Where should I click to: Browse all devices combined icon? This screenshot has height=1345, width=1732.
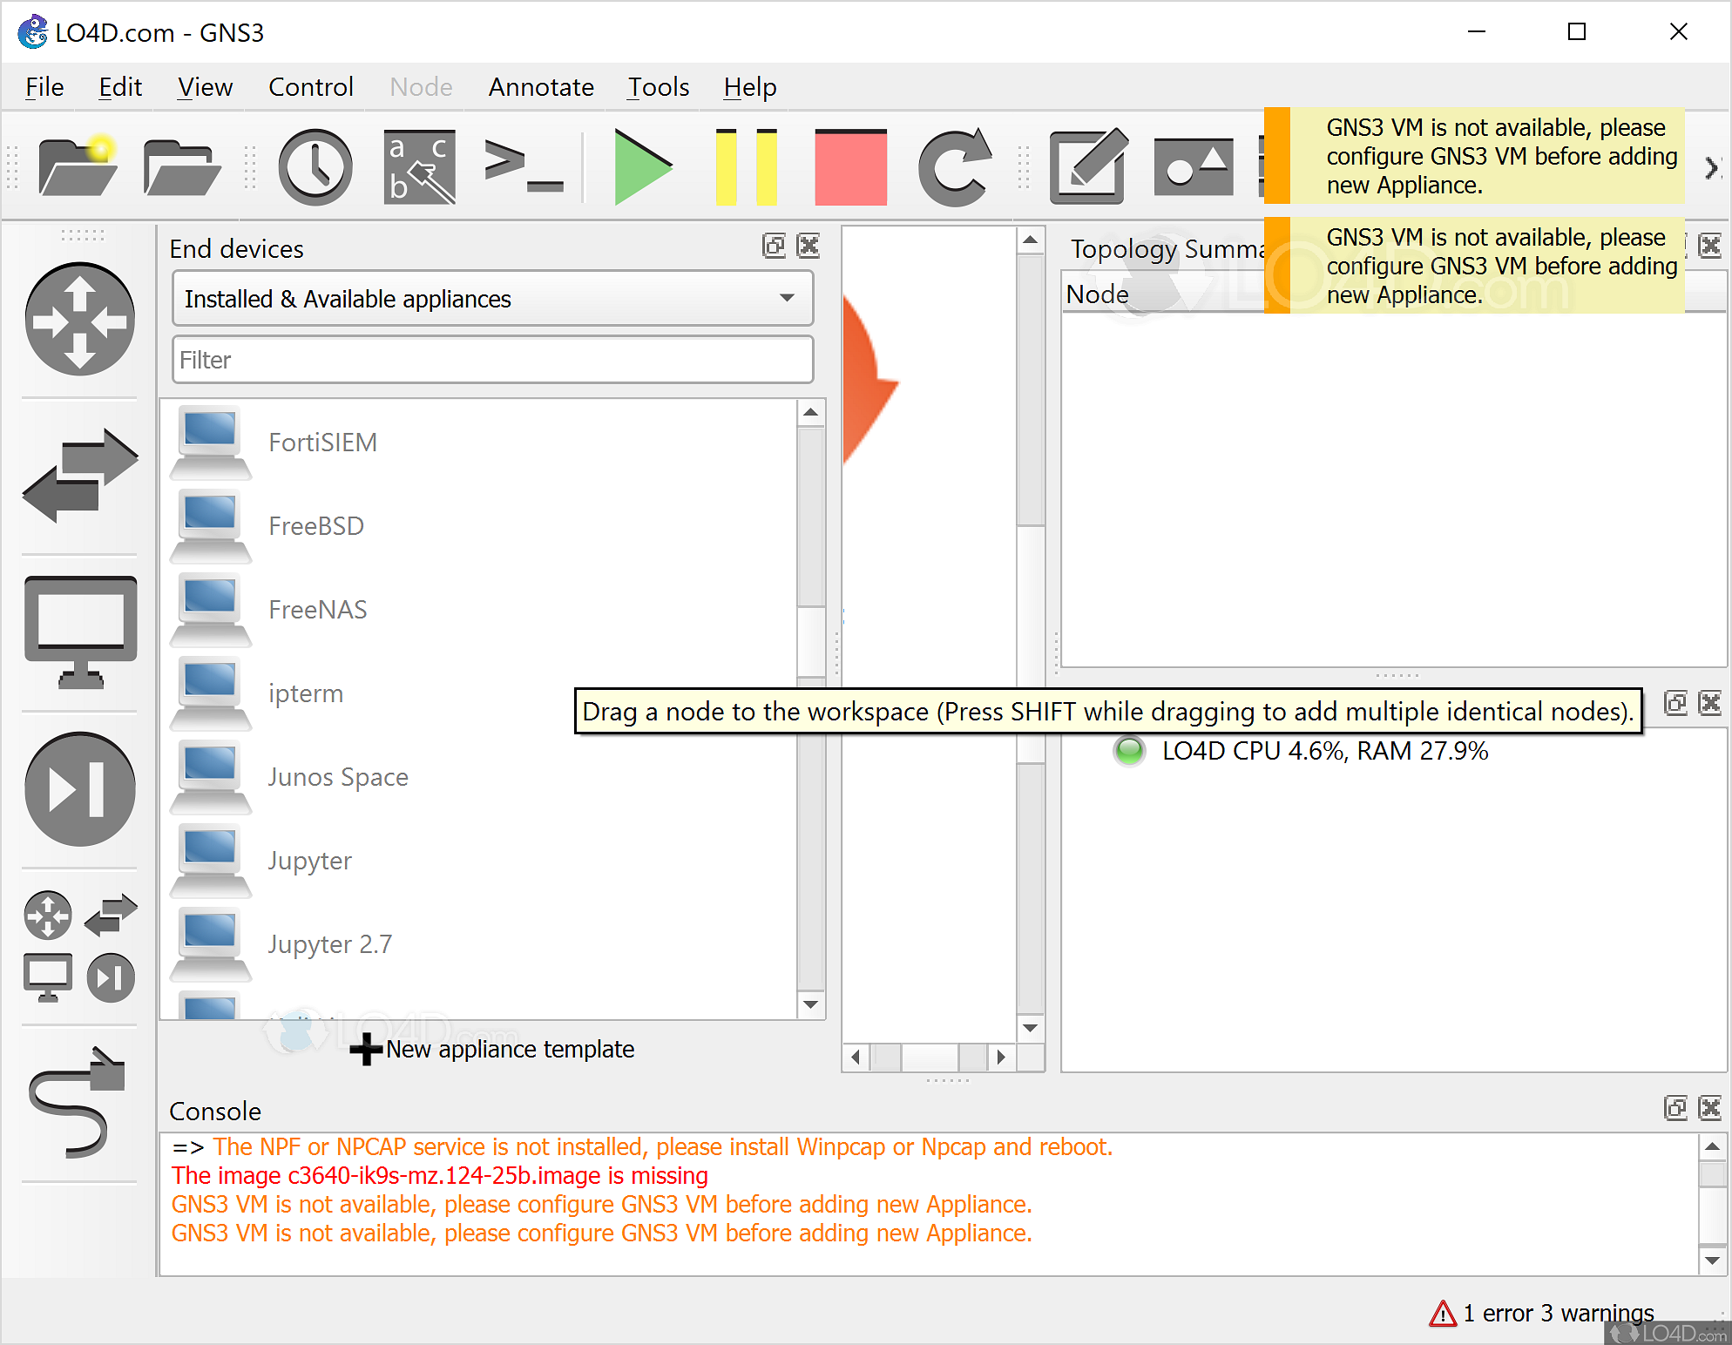tap(79, 946)
